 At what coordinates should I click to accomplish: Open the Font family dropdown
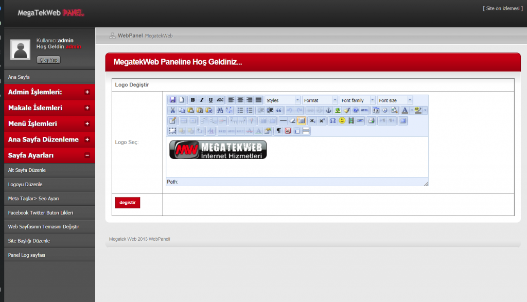(357, 100)
